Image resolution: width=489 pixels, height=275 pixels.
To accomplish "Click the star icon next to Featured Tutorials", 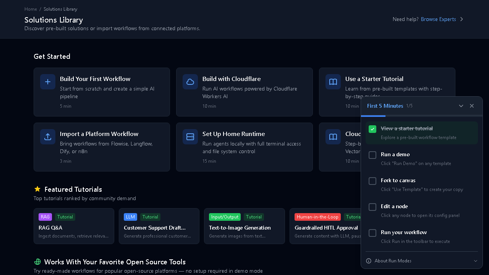I will [x=37, y=189].
